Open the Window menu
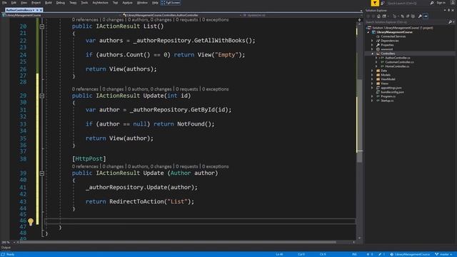This screenshot has width=457, height=257. 142,3
